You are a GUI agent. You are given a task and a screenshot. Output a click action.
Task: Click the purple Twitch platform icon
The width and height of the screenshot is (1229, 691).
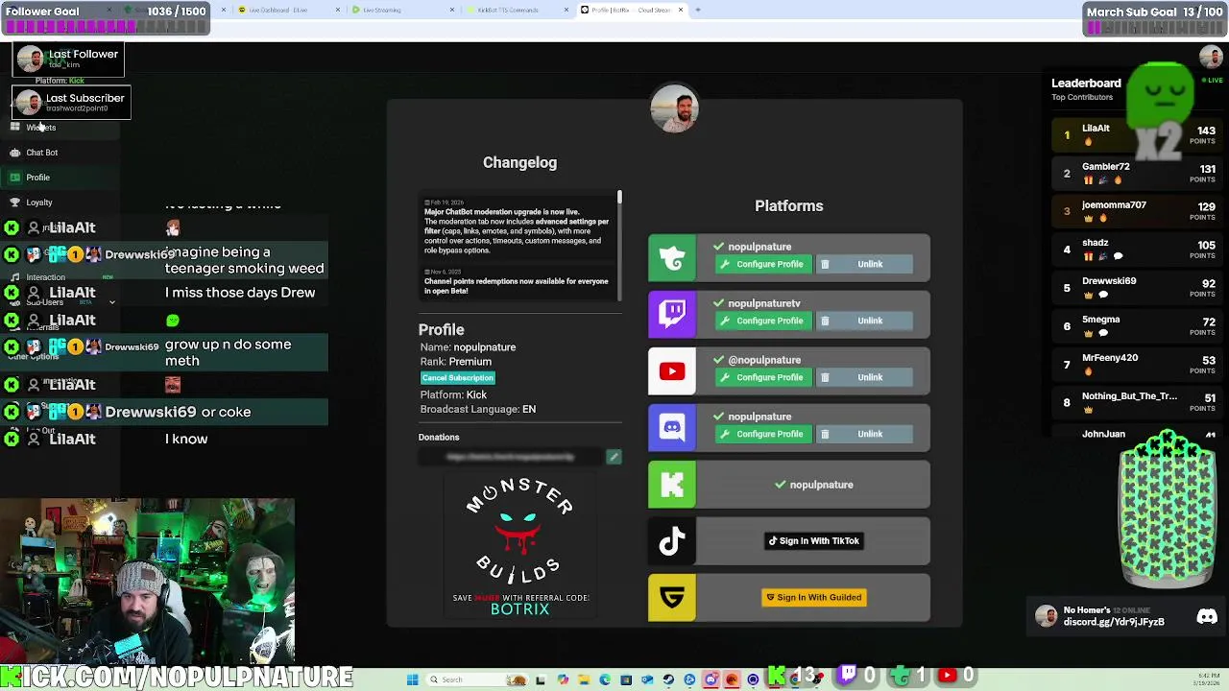pos(672,315)
